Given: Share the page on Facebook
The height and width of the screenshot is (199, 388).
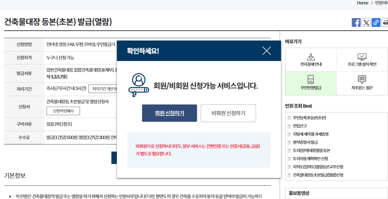Looking at the screenshot, I should click(356, 22).
